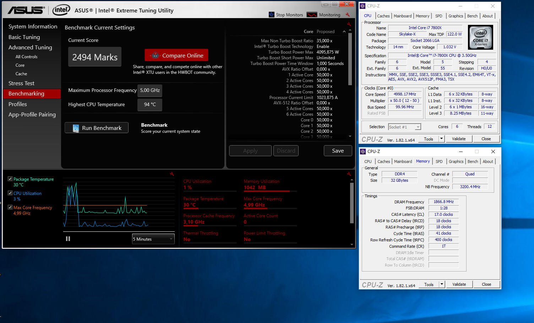The width and height of the screenshot is (534, 323).
Task: Click the monitor stats panel scrollbar
Action: point(352,203)
